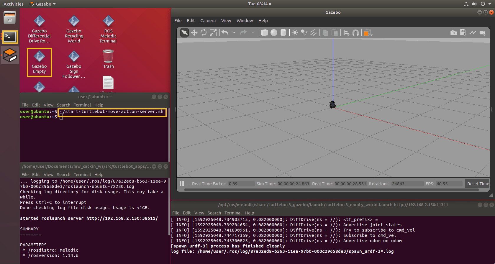Open the undo history dropdown arrow
Image resolution: width=495 pixels, height=264 pixels.
click(234, 32)
